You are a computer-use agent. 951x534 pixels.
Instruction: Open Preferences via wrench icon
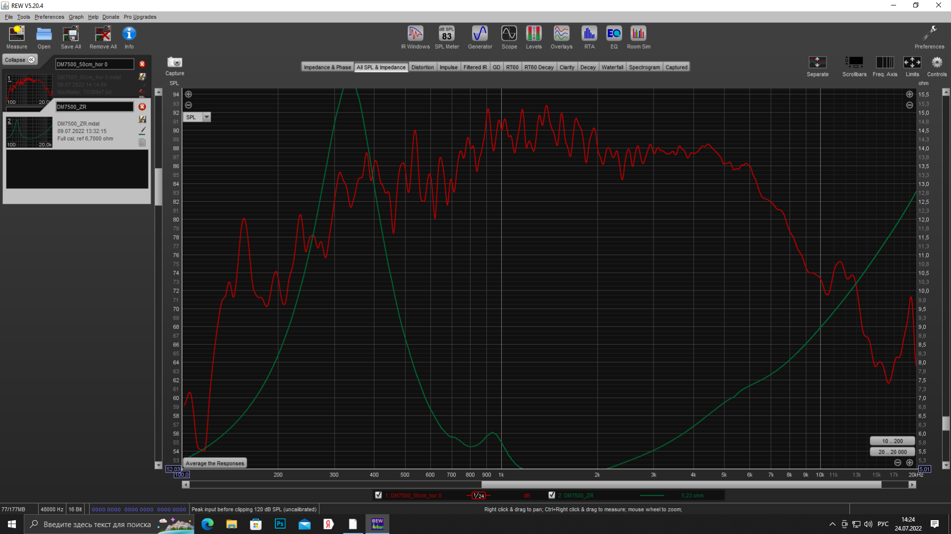point(929,38)
